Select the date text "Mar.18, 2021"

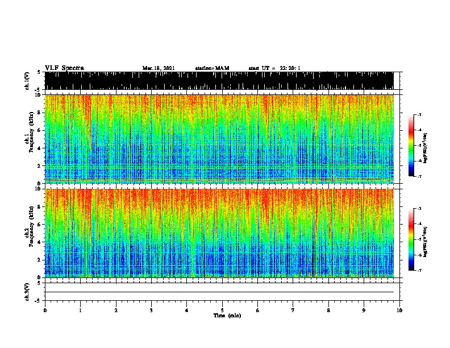click(159, 68)
